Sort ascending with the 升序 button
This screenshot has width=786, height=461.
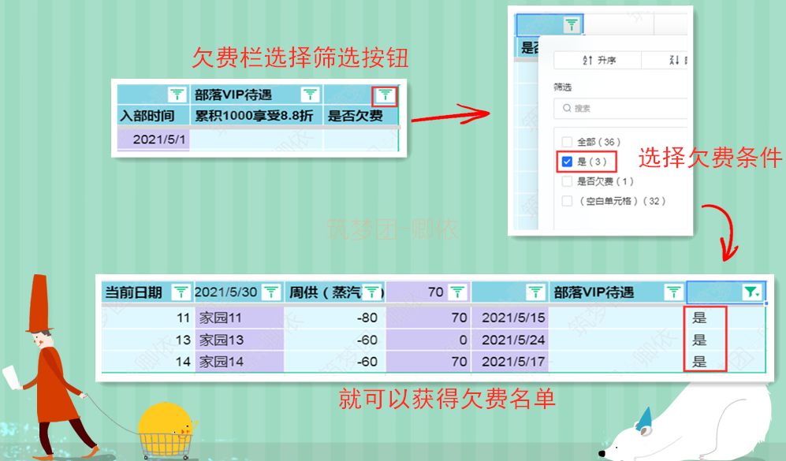click(x=598, y=61)
